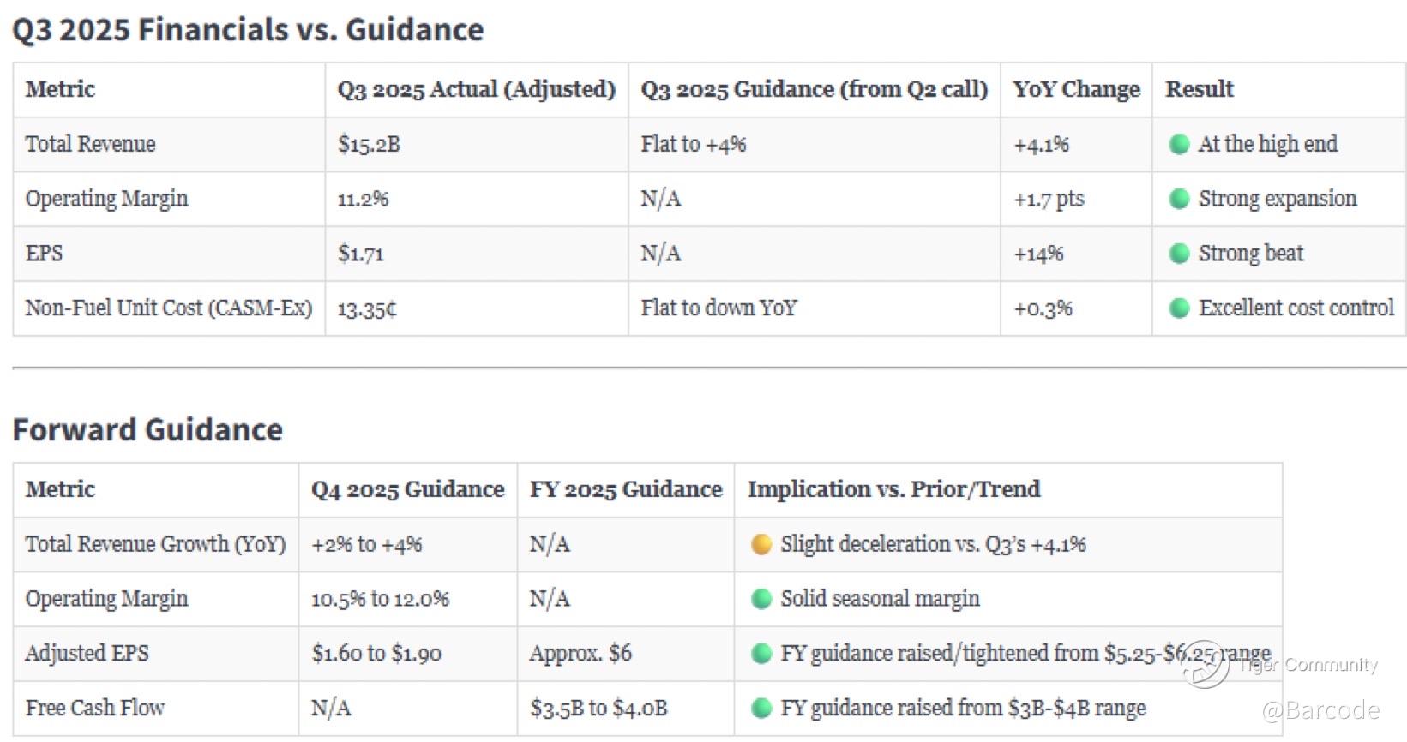The width and height of the screenshot is (1407, 742).
Task: Click the green dot before "FY guidance raised/tightened"
Action: coord(761,654)
